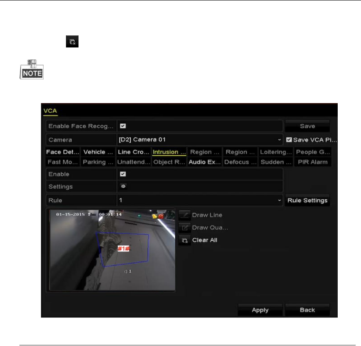Screen dimensions: 361x346
Task: Open the Loitering detection tab
Action: [x=276, y=152]
